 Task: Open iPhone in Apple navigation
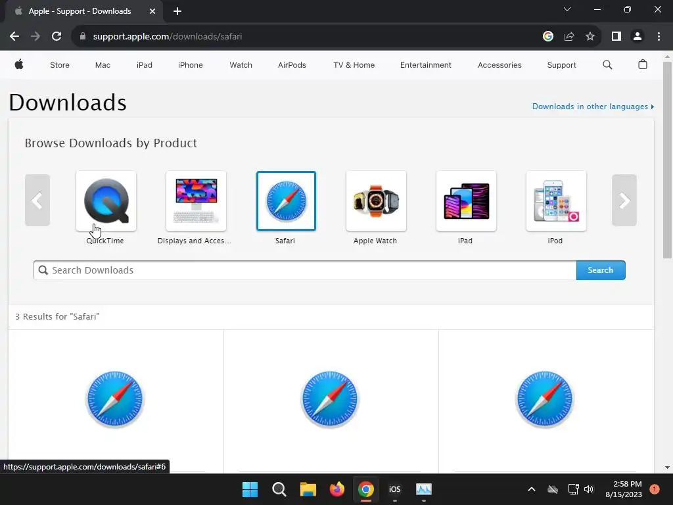[190, 65]
